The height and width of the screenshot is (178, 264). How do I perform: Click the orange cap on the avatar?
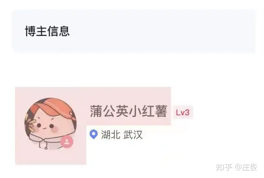pos(52,107)
